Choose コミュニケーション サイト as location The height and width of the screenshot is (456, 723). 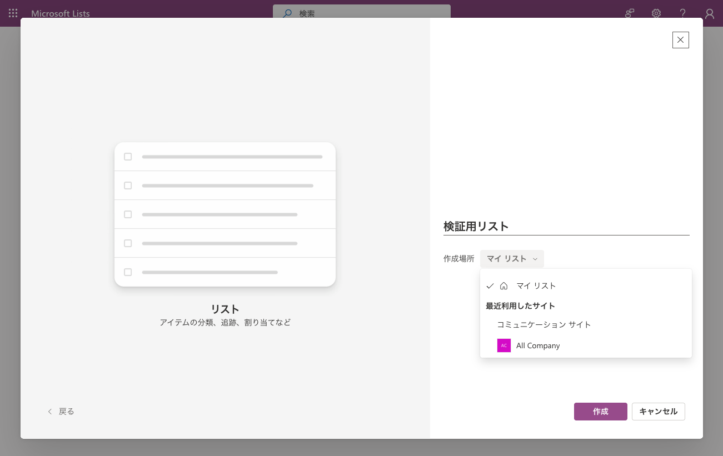[586, 324]
